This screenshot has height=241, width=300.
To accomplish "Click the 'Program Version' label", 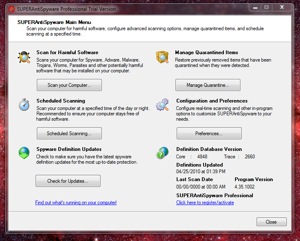I will (254, 179).
